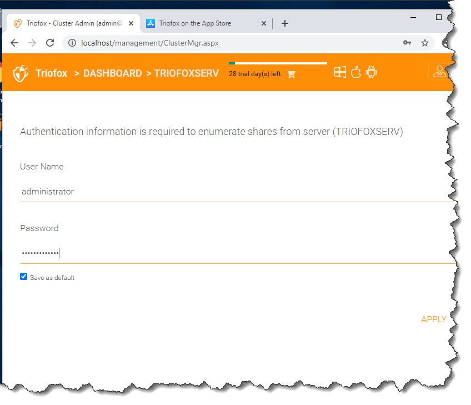This screenshot has height=405, width=471.
Task: Minimize the browser window
Action: click(x=413, y=17)
